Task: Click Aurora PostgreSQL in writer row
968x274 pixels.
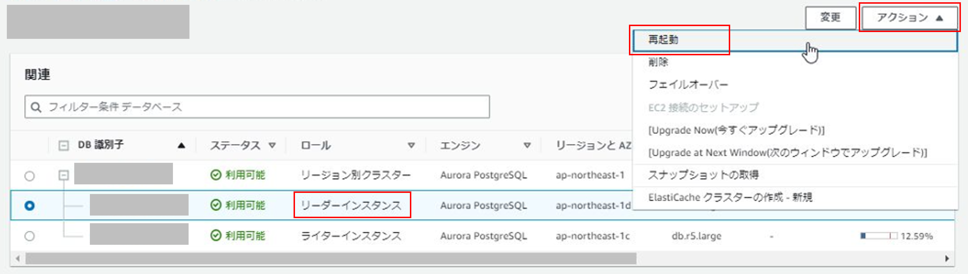Action: (483, 236)
